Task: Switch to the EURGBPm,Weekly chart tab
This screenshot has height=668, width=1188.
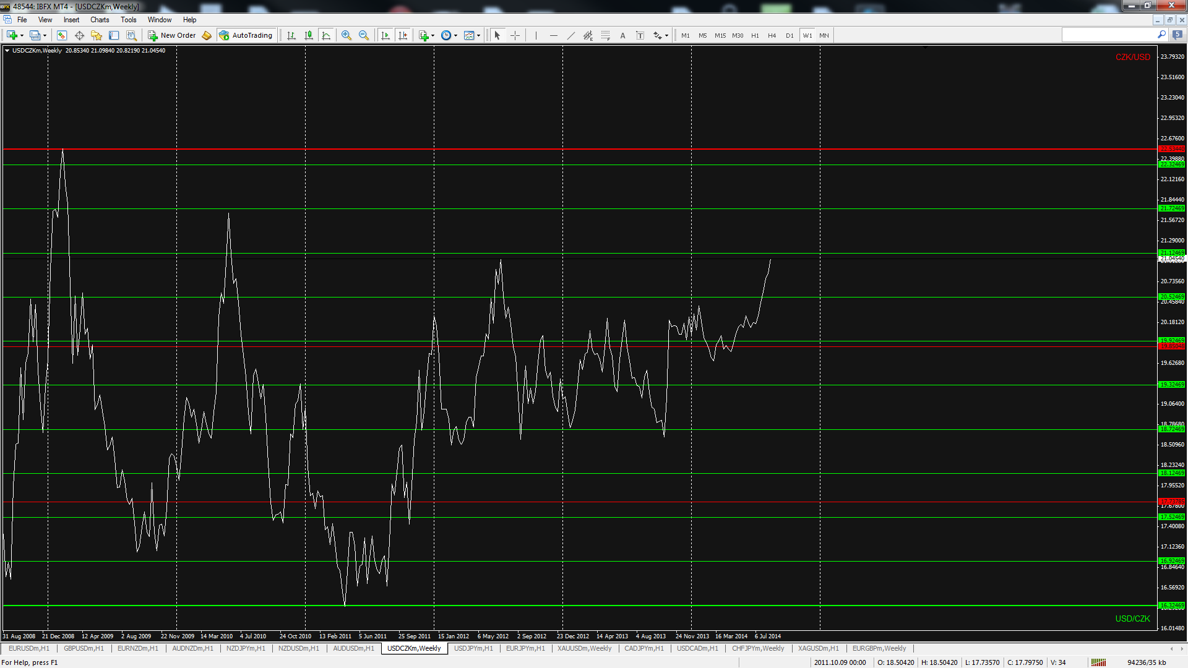Action: 879,648
